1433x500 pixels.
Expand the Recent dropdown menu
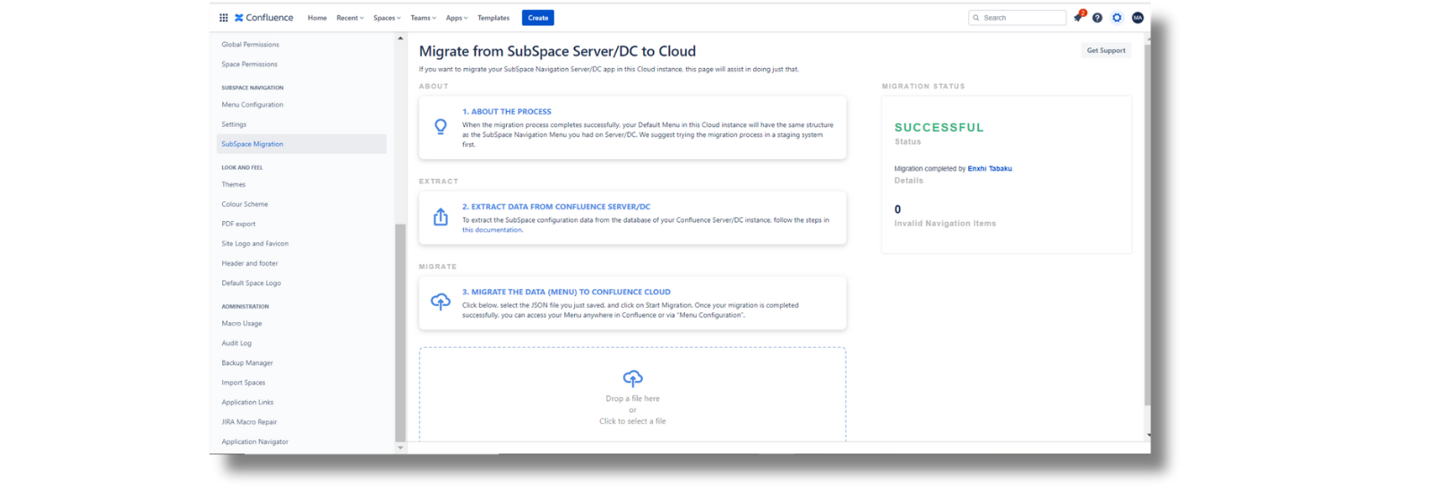(x=350, y=18)
